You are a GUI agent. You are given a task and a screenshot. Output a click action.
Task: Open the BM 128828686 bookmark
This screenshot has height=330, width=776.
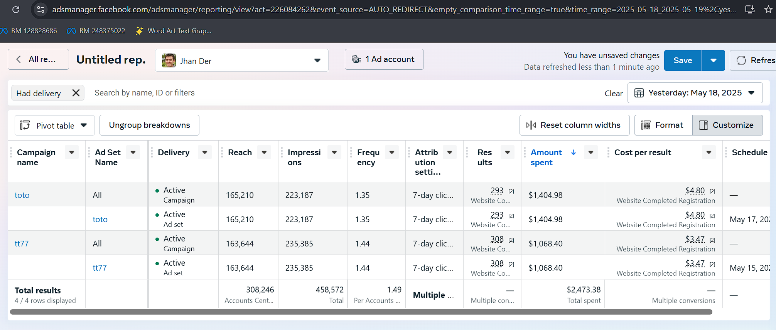[x=29, y=30]
